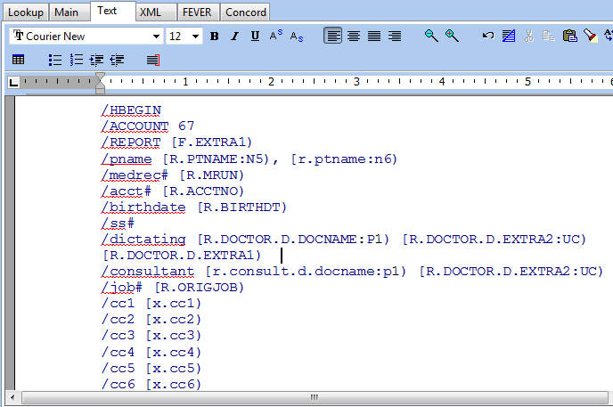Click the L tab stop selector on ruler
The width and height of the screenshot is (613, 407).
click(x=13, y=82)
